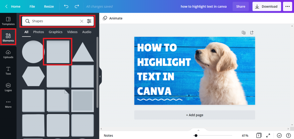Click the Notes button

(108, 136)
